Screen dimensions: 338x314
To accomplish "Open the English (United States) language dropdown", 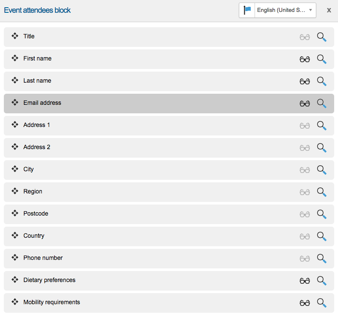I will (285, 10).
